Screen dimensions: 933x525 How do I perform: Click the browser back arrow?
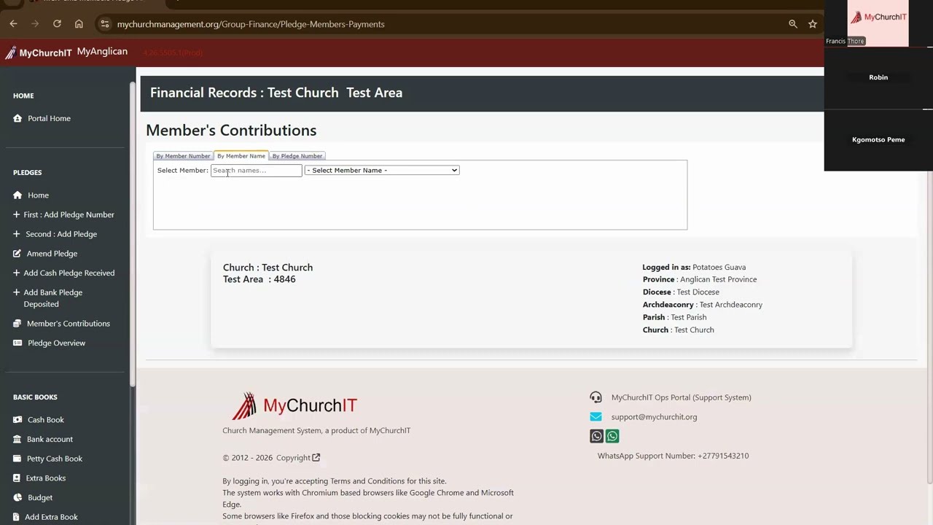(13, 24)
